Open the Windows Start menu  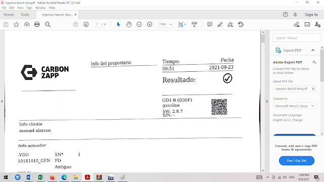(x=6, y=177)
